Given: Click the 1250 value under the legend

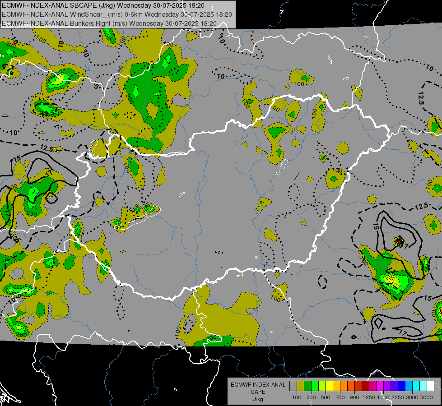Looking at the screenshot, I should pos(369,397).
